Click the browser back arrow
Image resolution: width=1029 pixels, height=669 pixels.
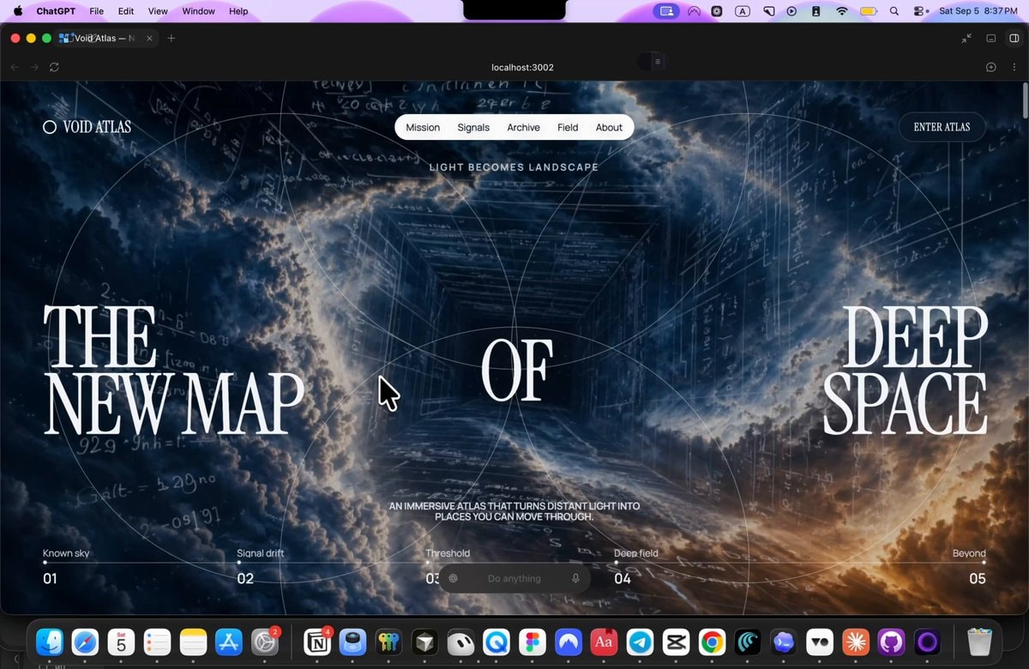click(x=15, y=67)
